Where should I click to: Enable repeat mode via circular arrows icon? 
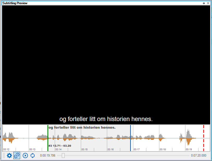[32, 156]
